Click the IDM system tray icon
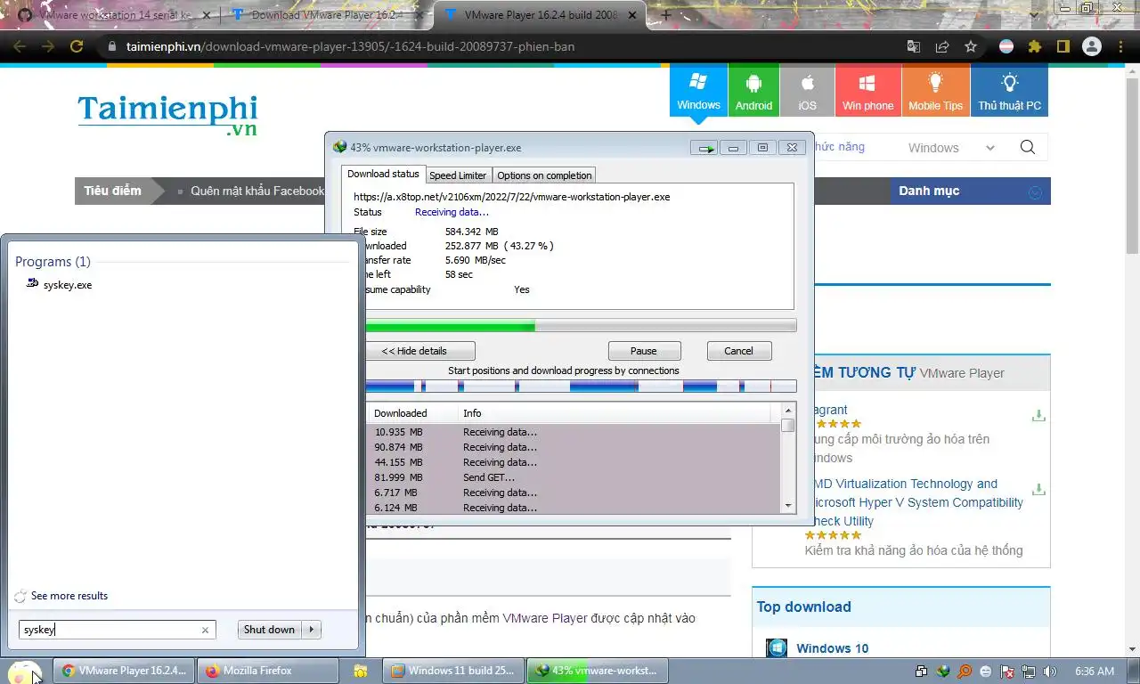 (943, 671)
